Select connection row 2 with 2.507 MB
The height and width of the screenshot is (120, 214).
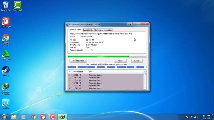tap(106, 78)
